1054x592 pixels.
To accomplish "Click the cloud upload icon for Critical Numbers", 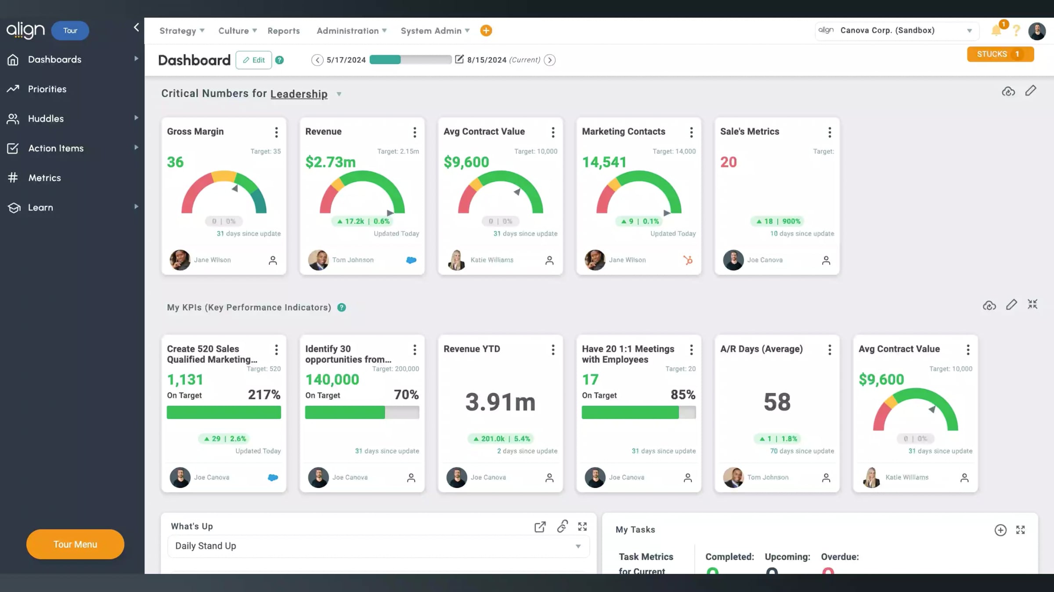I will [1008, 91].
